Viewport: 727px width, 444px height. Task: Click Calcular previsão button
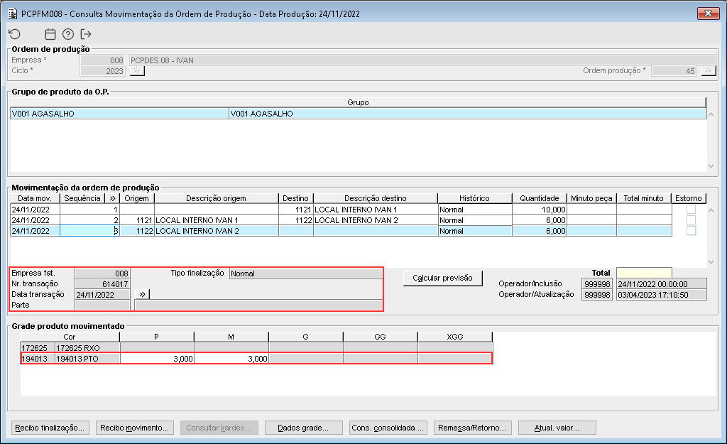point(443,278)
